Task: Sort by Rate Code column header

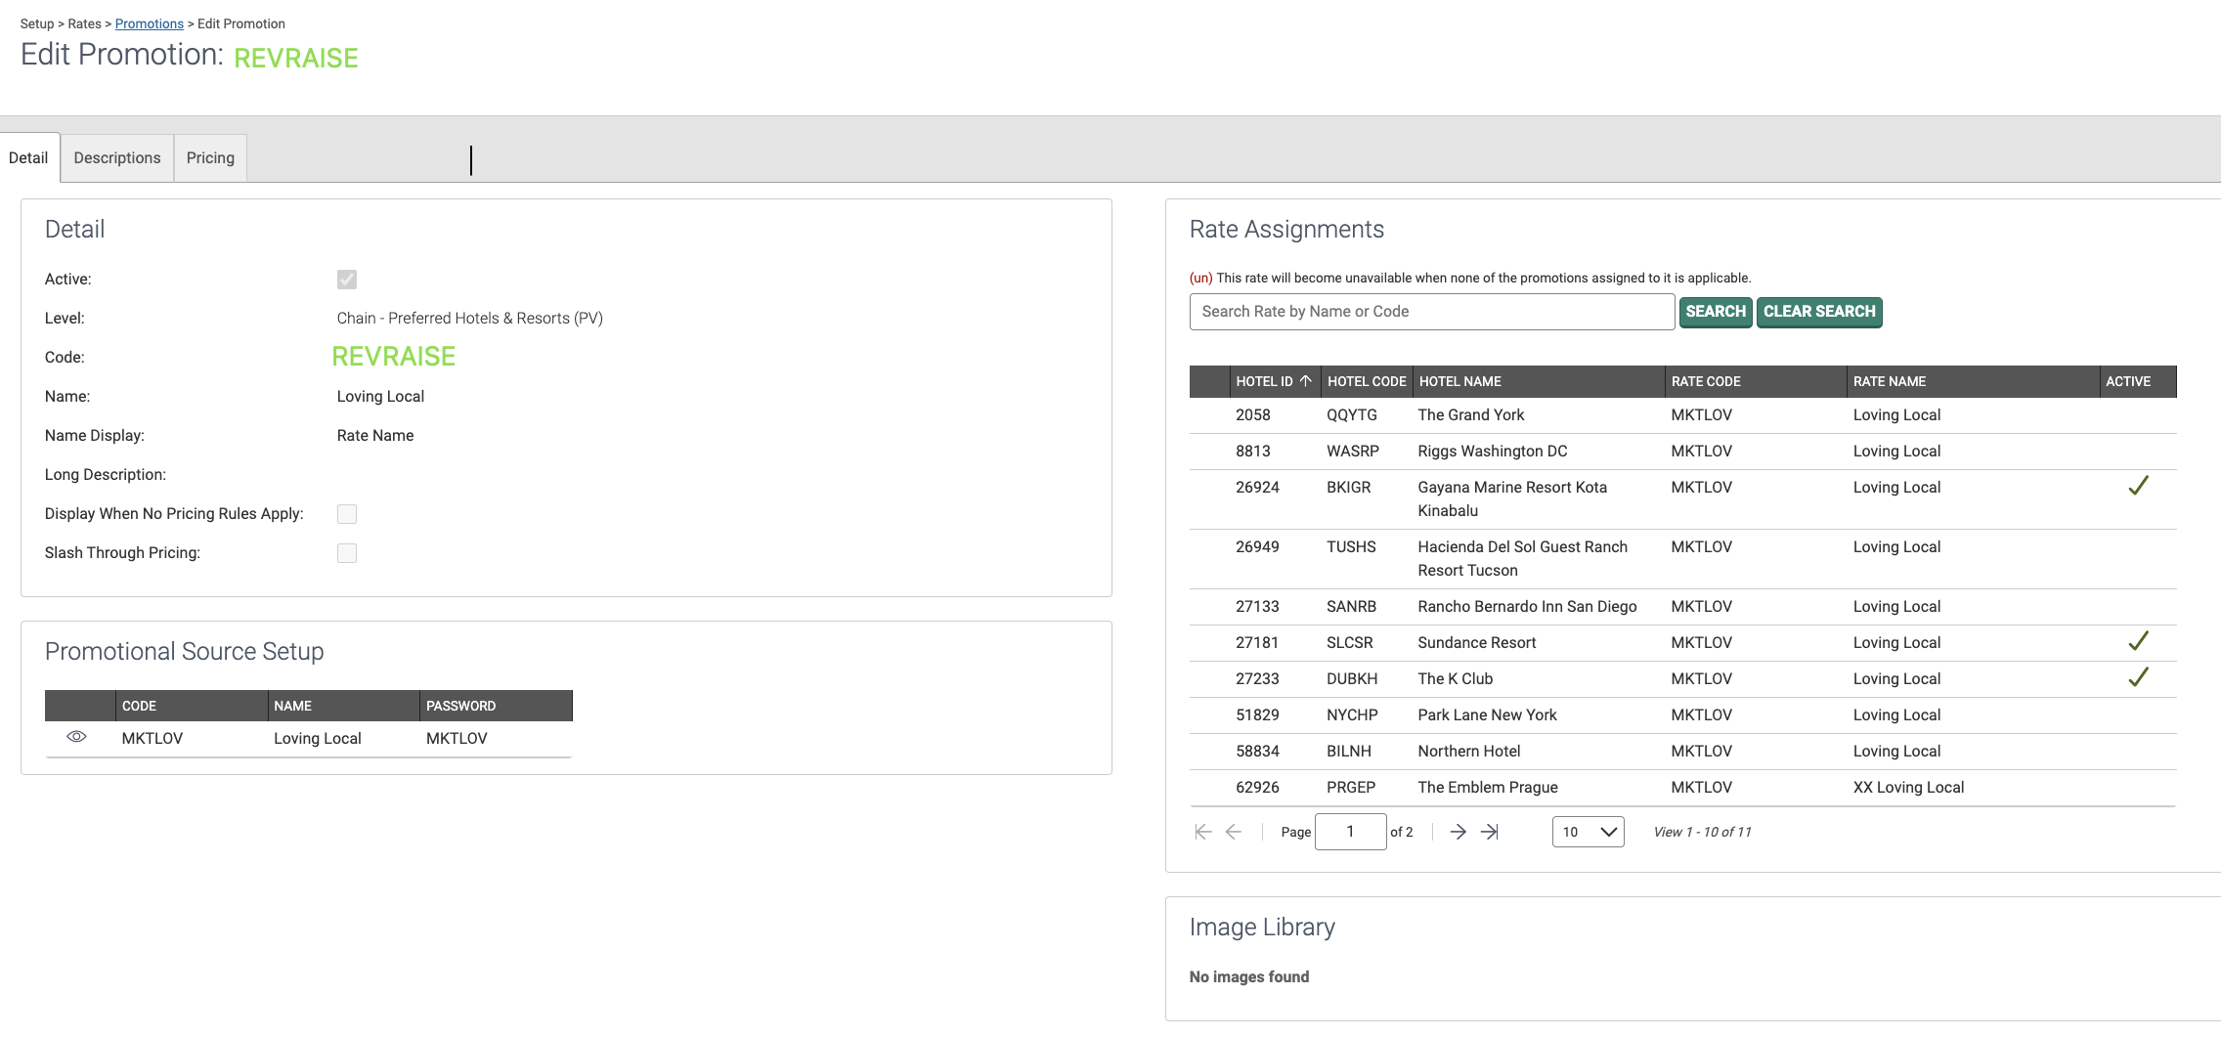Action: [1756, 381]
